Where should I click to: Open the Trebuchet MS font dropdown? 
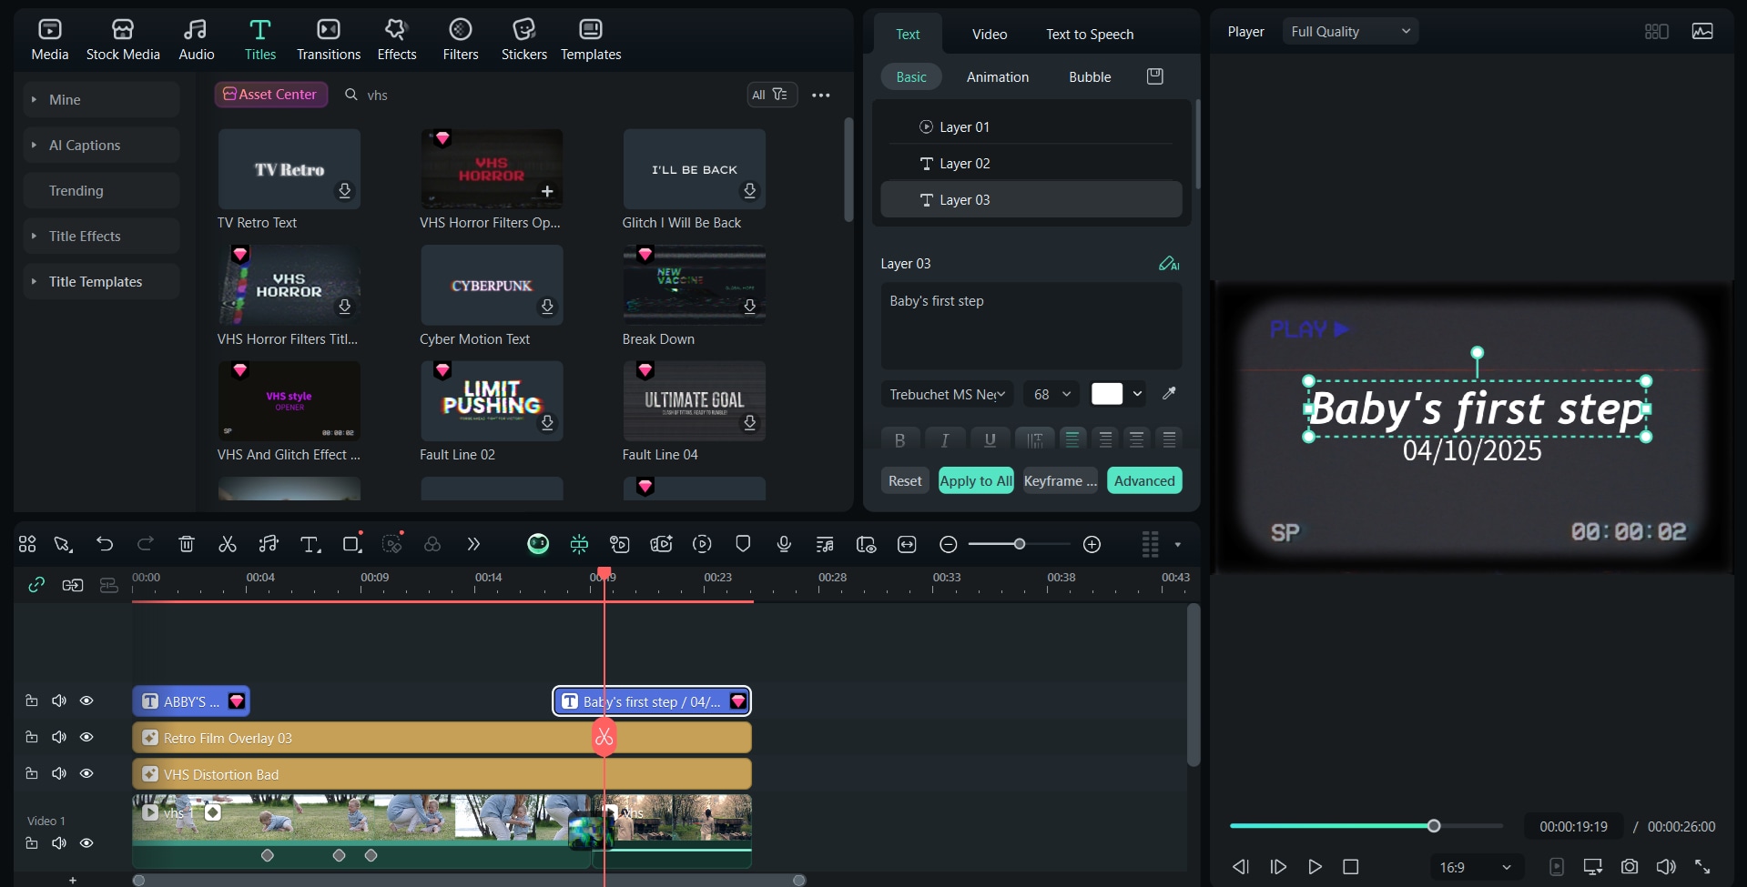click(947, 394)
